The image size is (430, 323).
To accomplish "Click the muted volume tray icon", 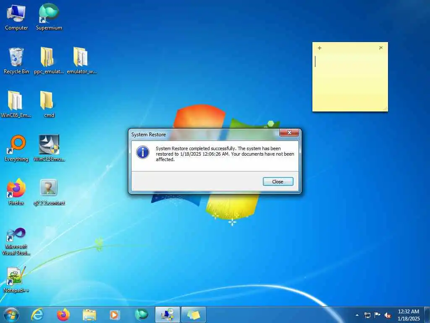I will click(x=388, y=315).
